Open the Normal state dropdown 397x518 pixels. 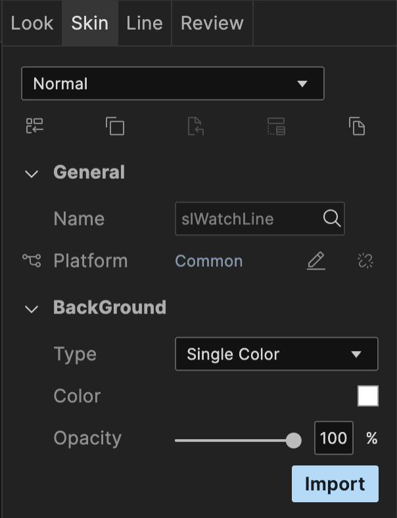pos(173,83)
